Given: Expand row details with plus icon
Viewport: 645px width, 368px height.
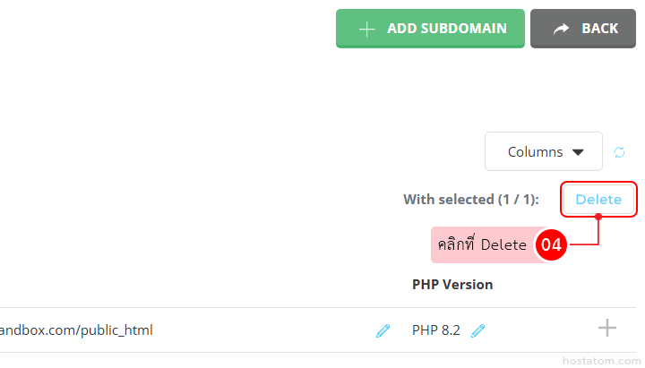Looking at the screenshot, I should coord(607,329).
